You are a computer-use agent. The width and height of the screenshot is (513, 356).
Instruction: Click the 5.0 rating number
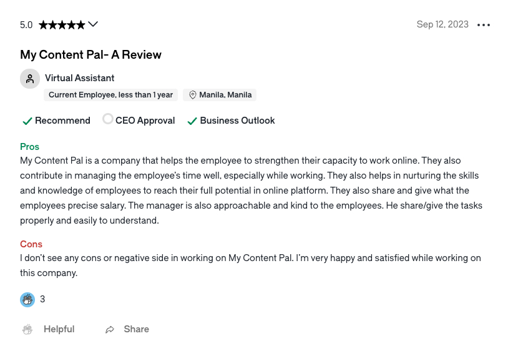26,25
